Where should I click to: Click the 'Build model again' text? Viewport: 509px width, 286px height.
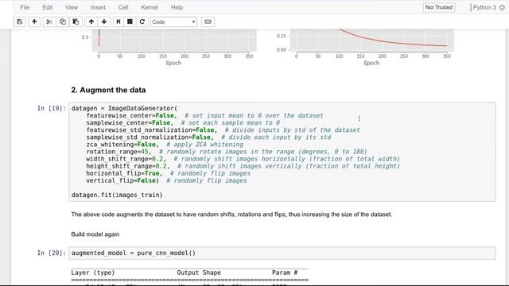pos(95,234)
